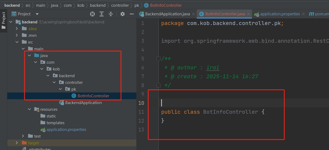This screenshot has width=329, height=150.
Task: Open the Project view dropdown arrow
Action: coord(37,14)
